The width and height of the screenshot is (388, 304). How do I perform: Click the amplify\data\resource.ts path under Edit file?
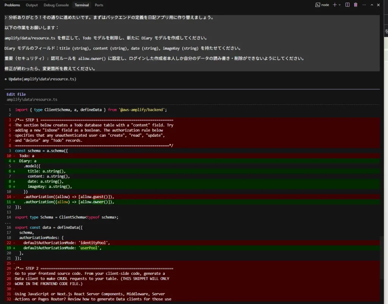coord(32,100)
